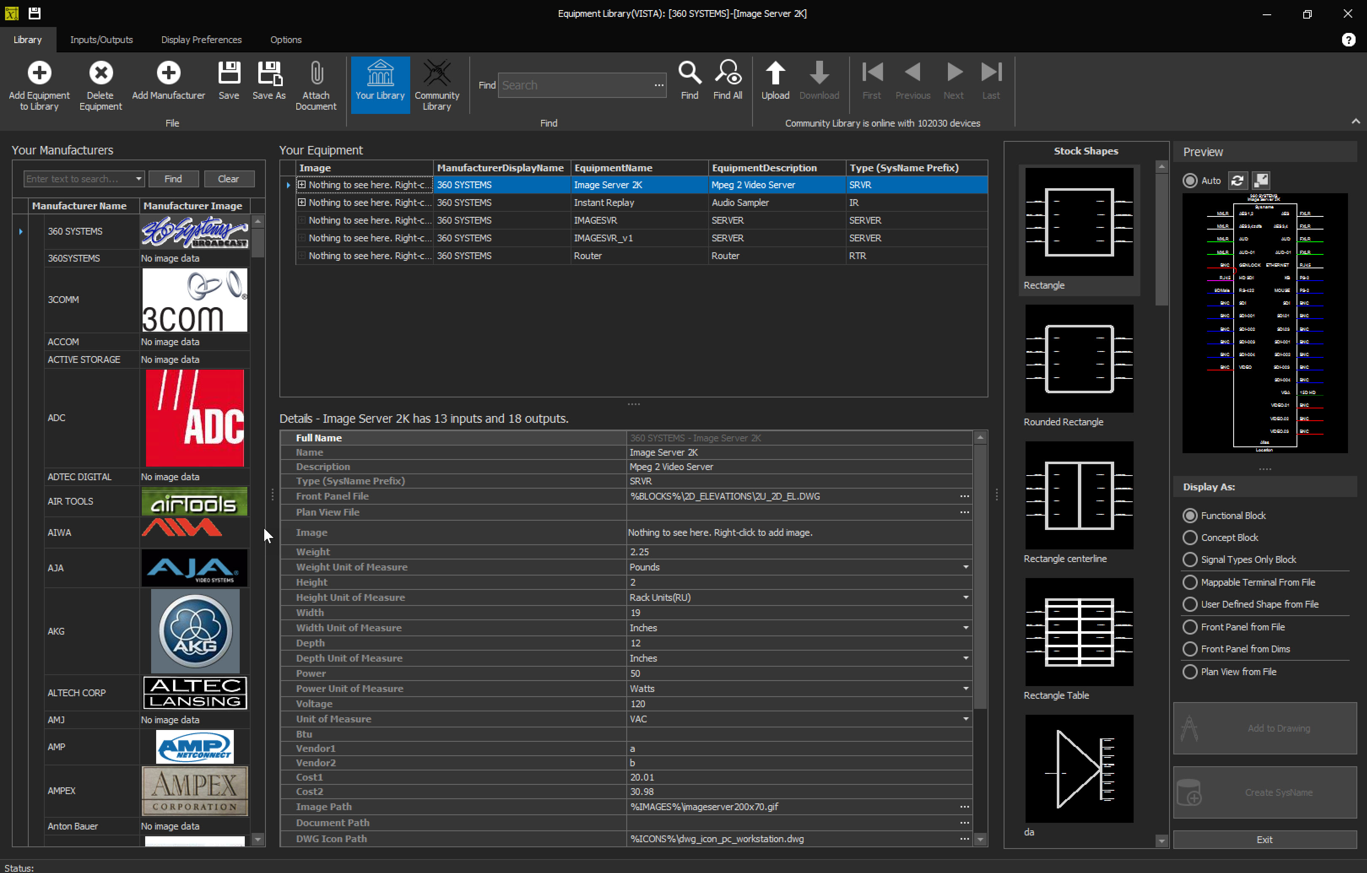The height and width of the screenshot is (873, 1367).
Task: Select Front Panel from Dims option
Action: [1189, 649]
